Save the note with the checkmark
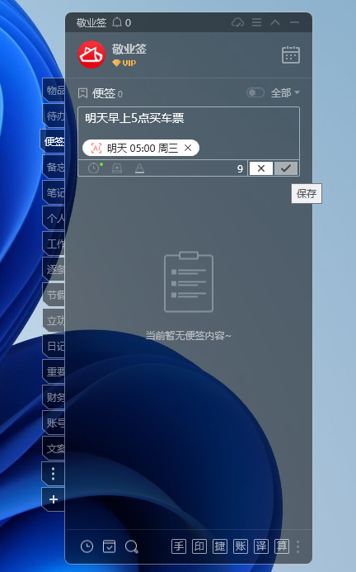 coord(286,168)
